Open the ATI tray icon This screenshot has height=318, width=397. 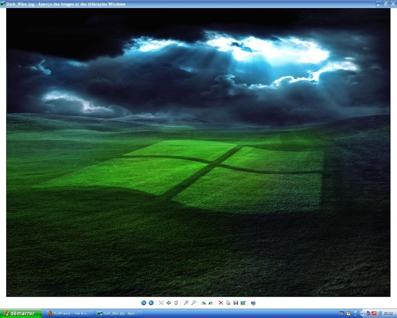[374, 313]
